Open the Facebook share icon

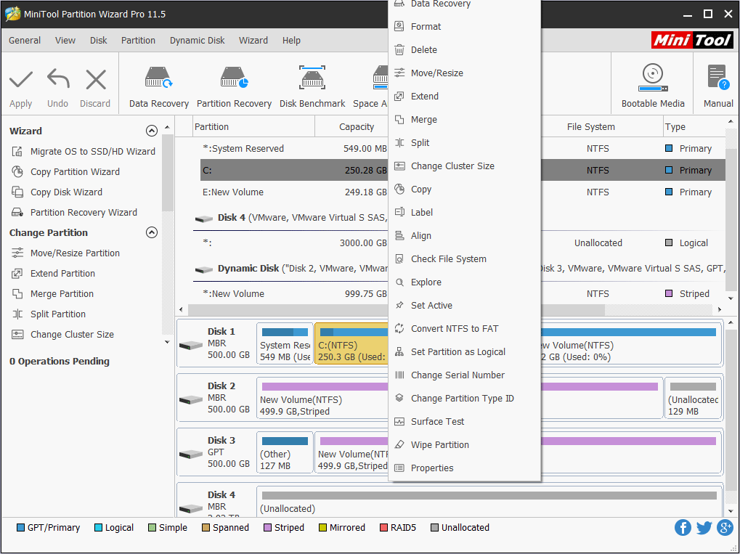pyautogui.click(x=683, y=528)
